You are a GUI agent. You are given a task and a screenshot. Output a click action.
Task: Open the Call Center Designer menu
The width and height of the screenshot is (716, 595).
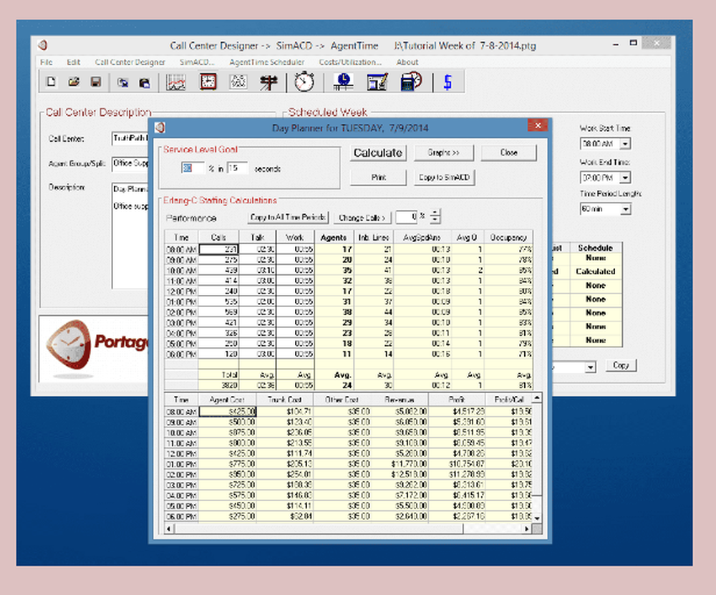click(130, 62)
